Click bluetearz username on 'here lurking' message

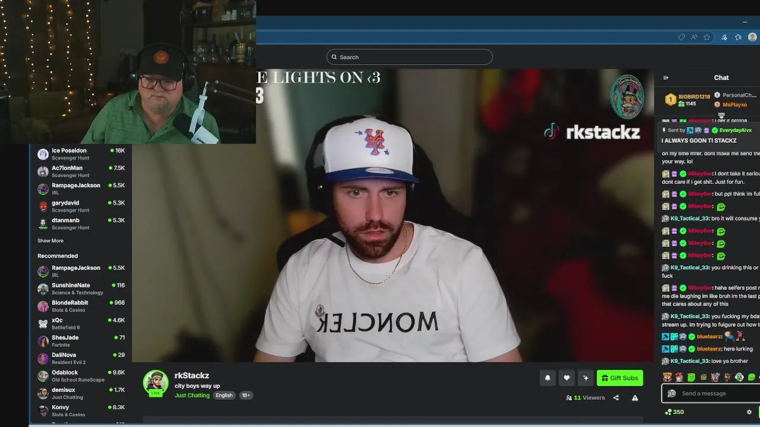pyautogui.click(x=709, y=349)
